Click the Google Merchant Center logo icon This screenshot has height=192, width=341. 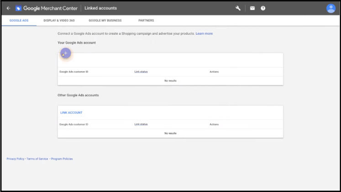click(x=18, y=8)
